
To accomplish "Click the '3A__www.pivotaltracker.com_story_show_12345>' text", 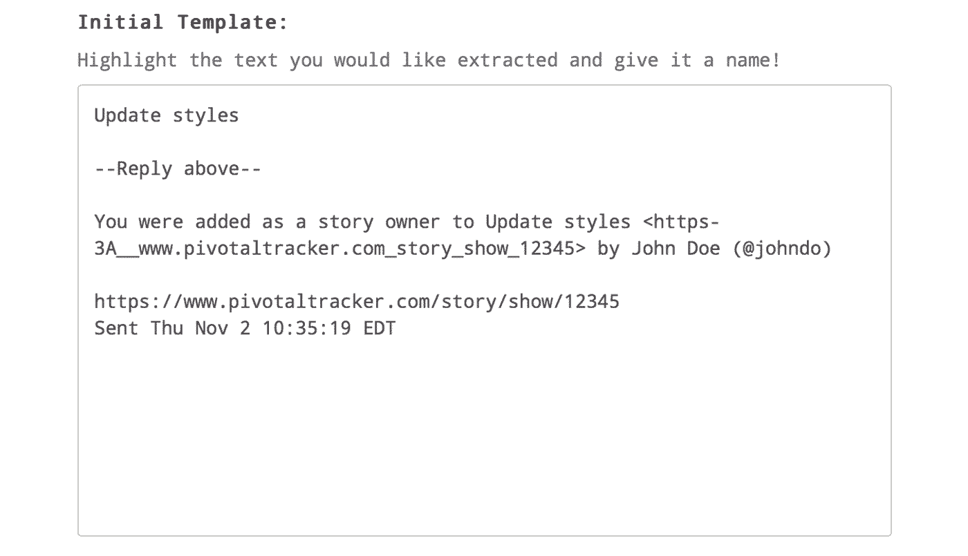I will coord(339,249).
